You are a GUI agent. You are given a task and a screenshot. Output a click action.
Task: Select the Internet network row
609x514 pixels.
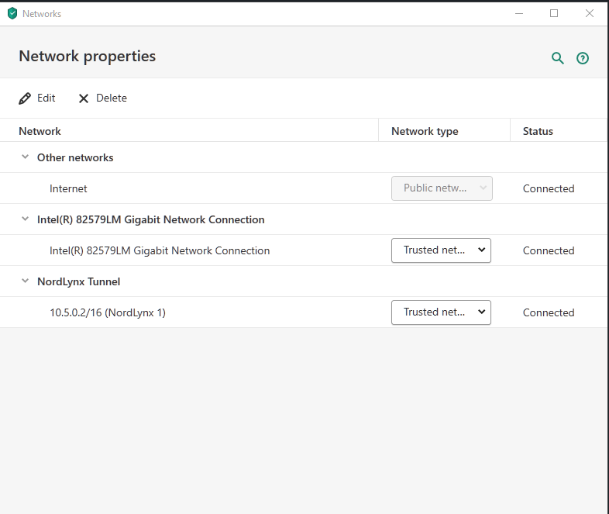[68, 188]
